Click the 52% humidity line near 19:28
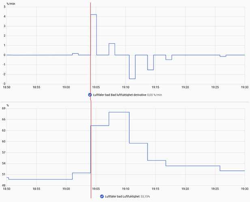 (x=232, y=171)
